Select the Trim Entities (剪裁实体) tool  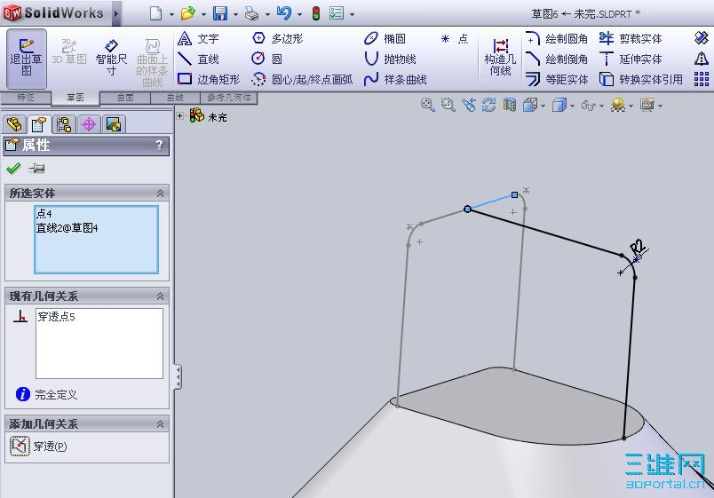pos(631,39)
